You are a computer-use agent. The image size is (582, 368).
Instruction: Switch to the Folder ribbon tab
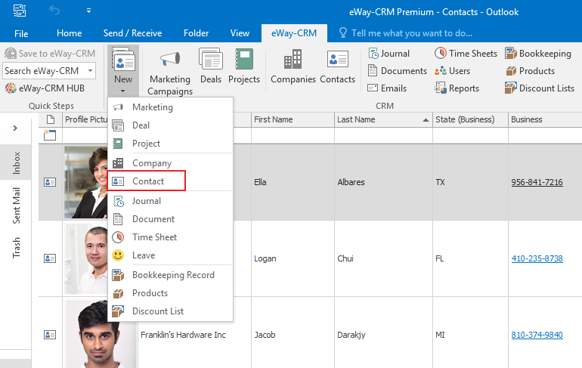[x=196, y=33]
